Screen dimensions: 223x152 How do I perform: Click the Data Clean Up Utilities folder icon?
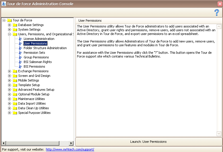15,108
